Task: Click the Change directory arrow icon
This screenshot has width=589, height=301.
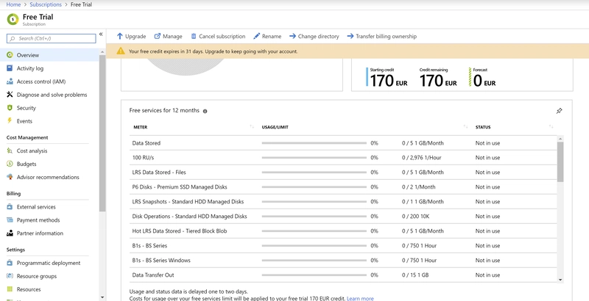Action: [292, 36]
